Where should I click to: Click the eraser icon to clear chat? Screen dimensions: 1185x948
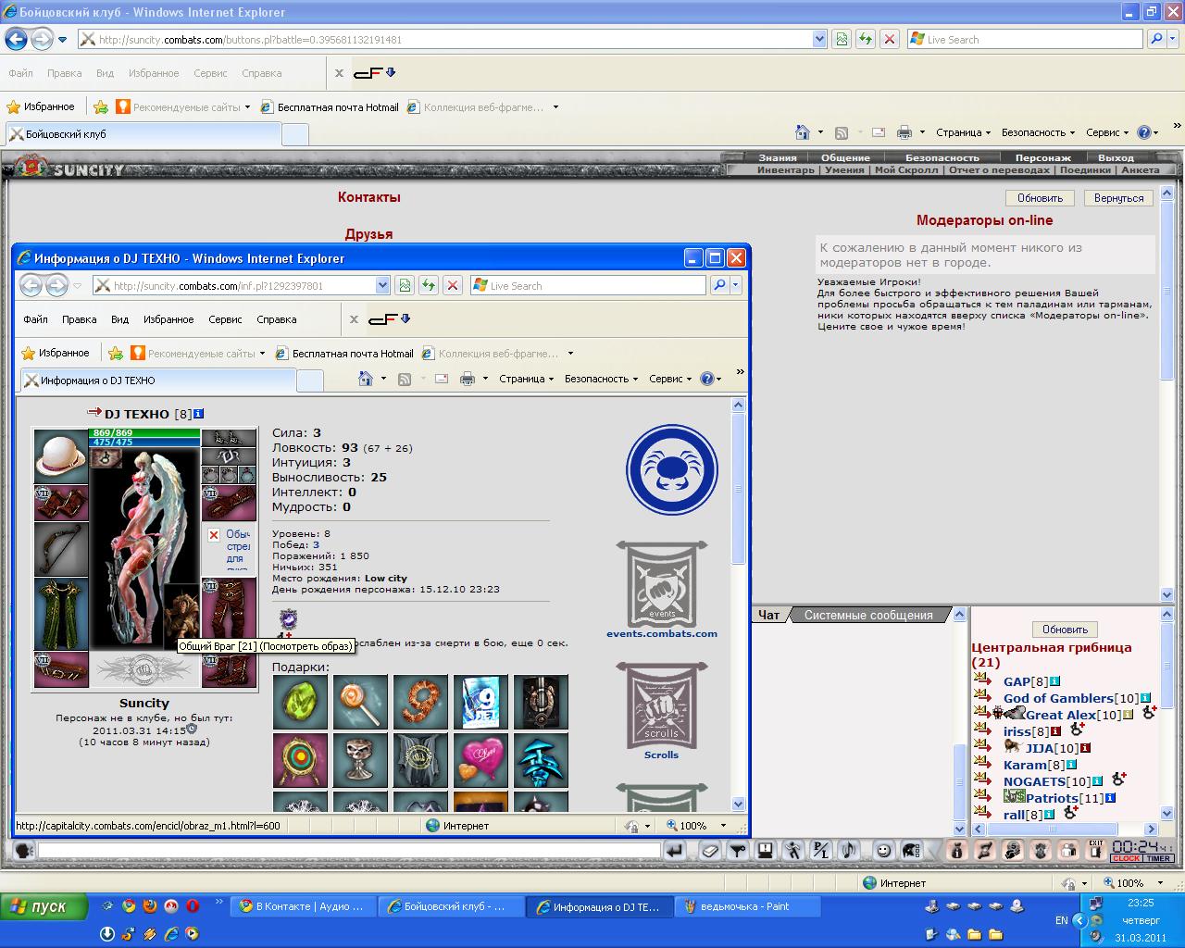pyautogui.click(x=710, y=851)
